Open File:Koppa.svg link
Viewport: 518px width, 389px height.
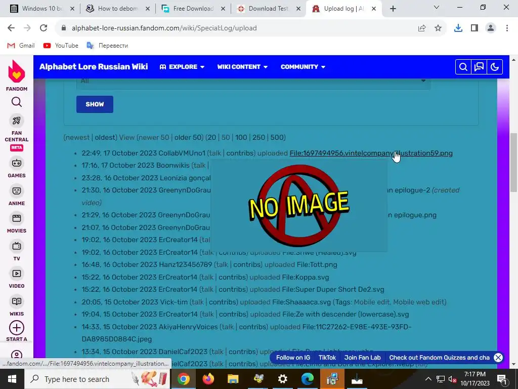305,277
